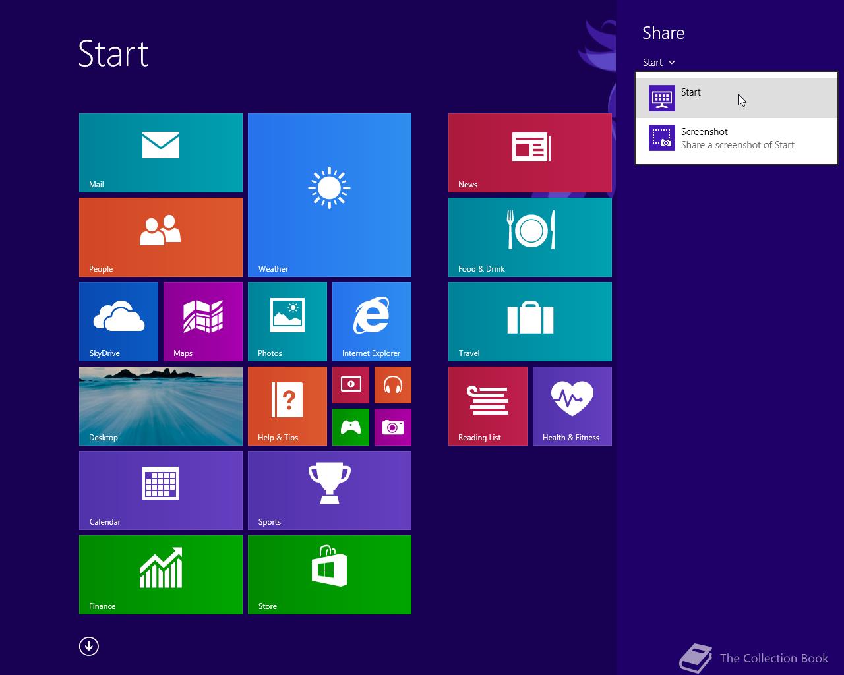The width and height of the screenshot is (844, 675).
Task: Open the Calendar tile
Action: click(161, 490)
